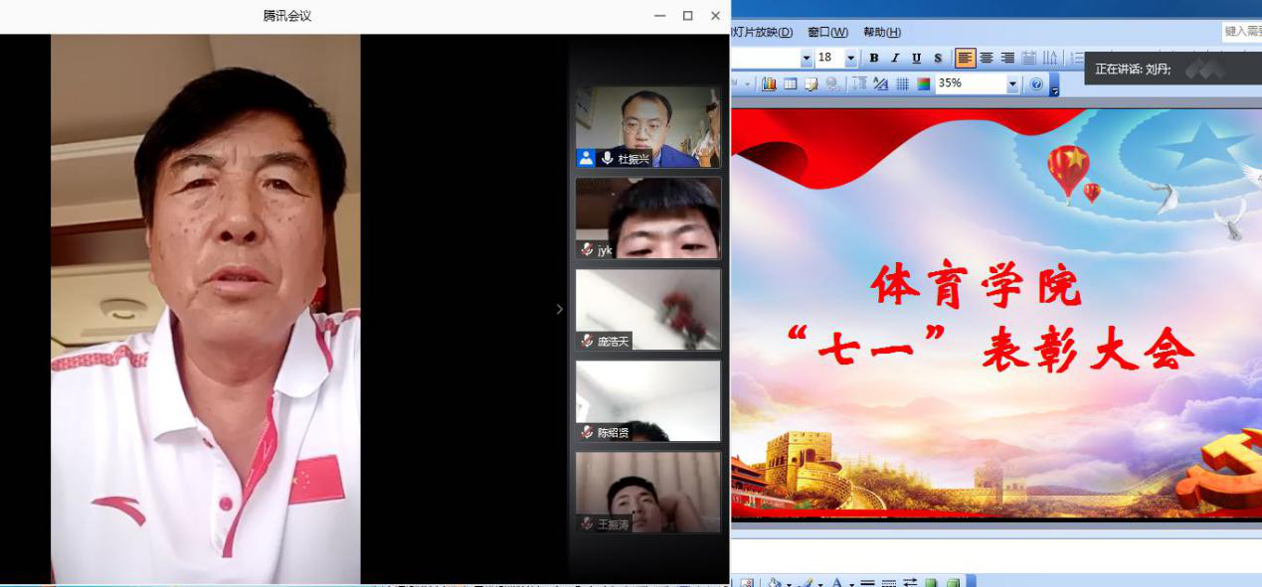The image size is (1262, 587).
Task: Select 杜振兴's video thumbnail
Action: 647,126
